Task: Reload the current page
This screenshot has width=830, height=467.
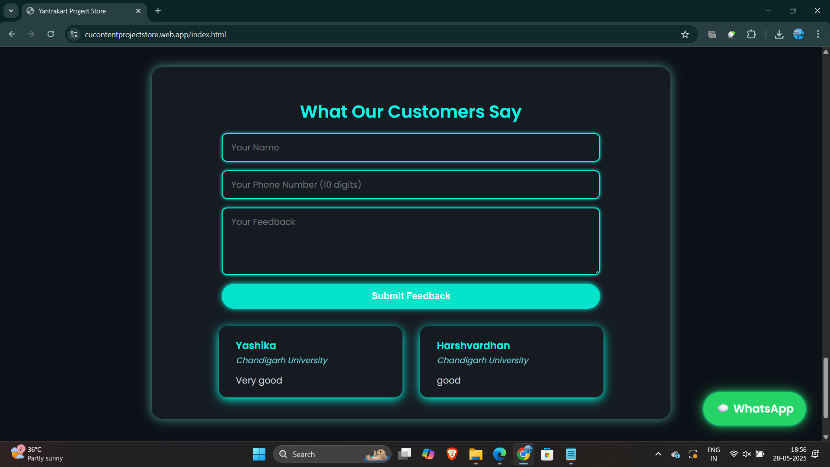Action: [x=51, y=35]
